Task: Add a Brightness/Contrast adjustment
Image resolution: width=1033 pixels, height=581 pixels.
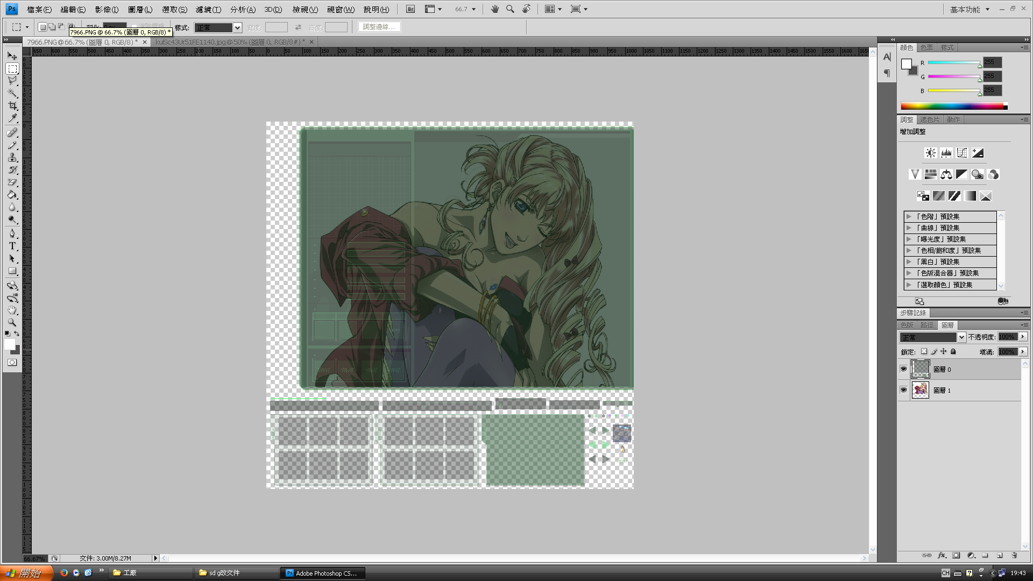Action: point(930,153)
